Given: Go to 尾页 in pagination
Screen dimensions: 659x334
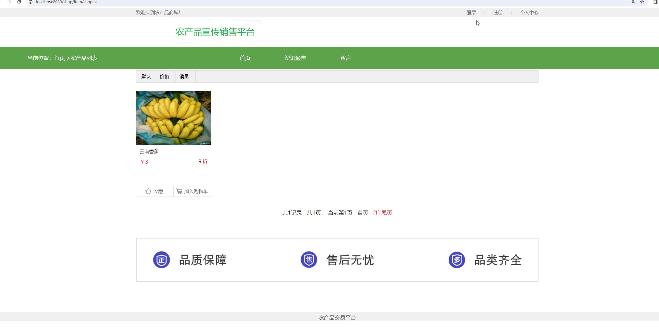Looking at the screenshot, I should (387, 213).
